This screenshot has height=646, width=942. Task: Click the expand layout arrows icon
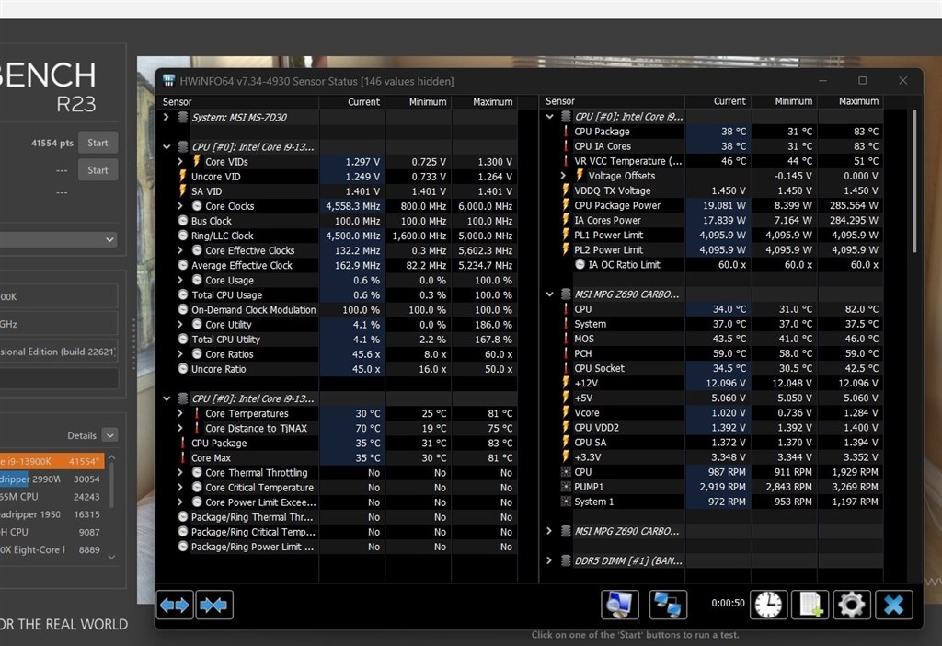(175, 606)
